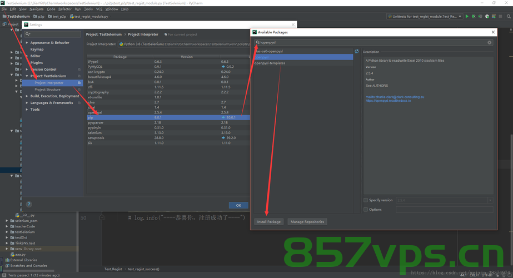Confirm Settings with the OK button
This screenshot has width=513, height=278.
[x=238, y=205]
